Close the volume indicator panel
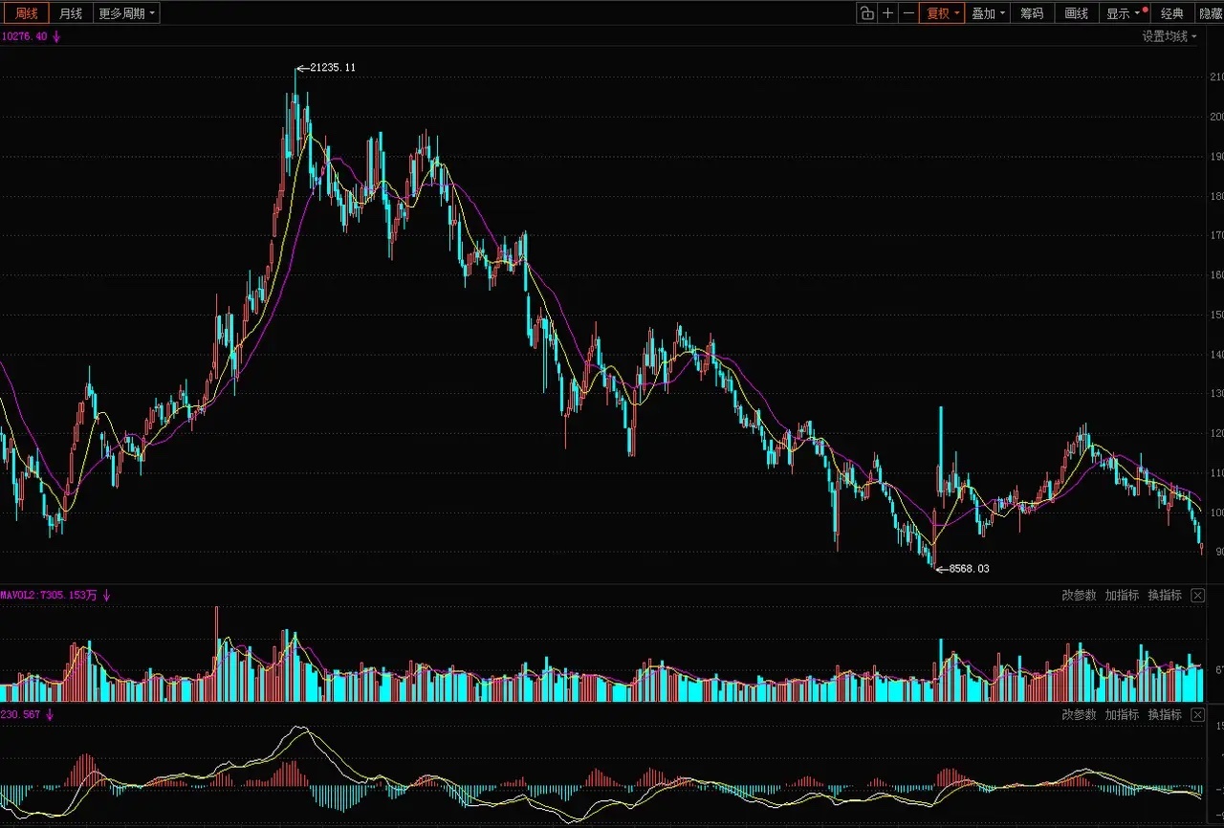The width and height of the screenshot is (1224, 828). pos(1198,595)
